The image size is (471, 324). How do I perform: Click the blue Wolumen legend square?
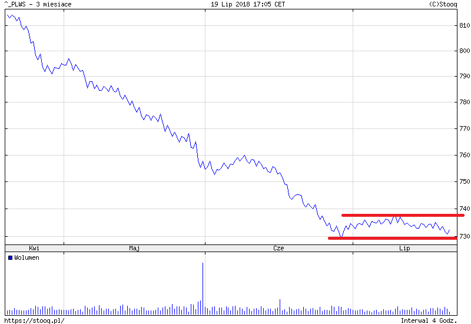[10, 258]
